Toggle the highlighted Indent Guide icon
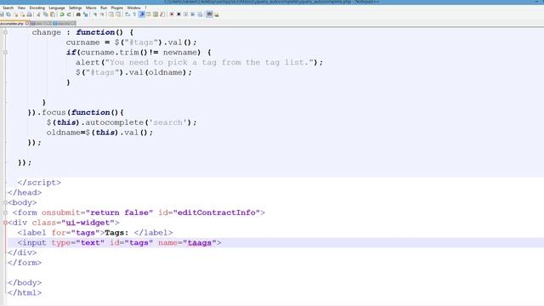544x306 pixels. coord(141,14)
